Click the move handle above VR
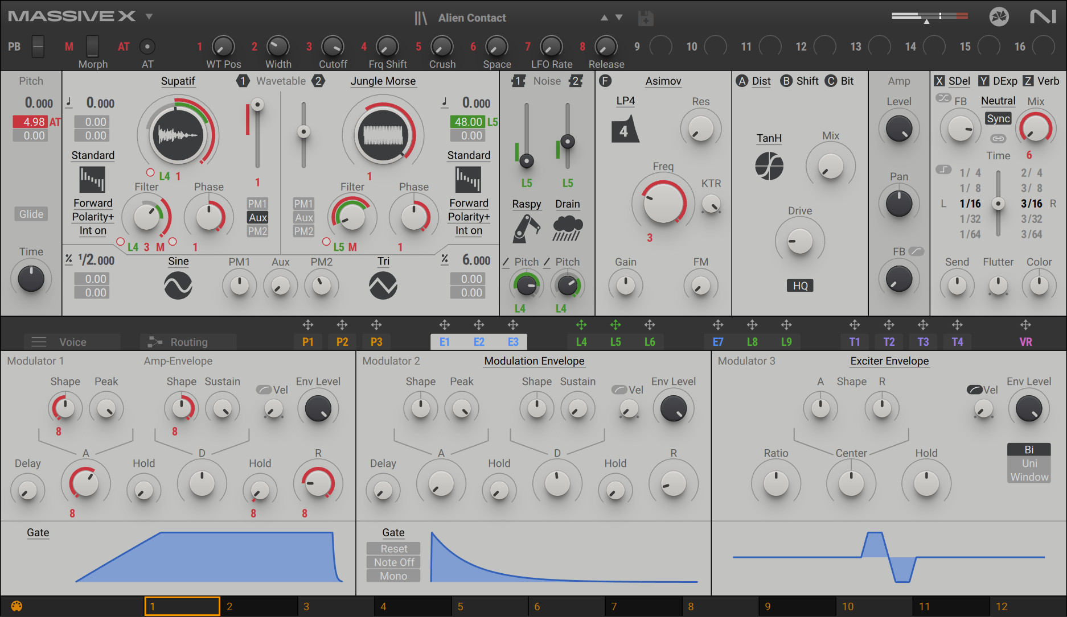 1025,325
